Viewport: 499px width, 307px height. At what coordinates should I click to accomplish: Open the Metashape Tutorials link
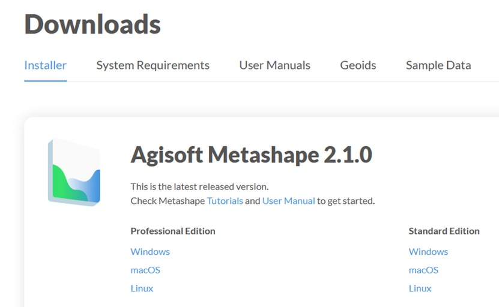225,201
